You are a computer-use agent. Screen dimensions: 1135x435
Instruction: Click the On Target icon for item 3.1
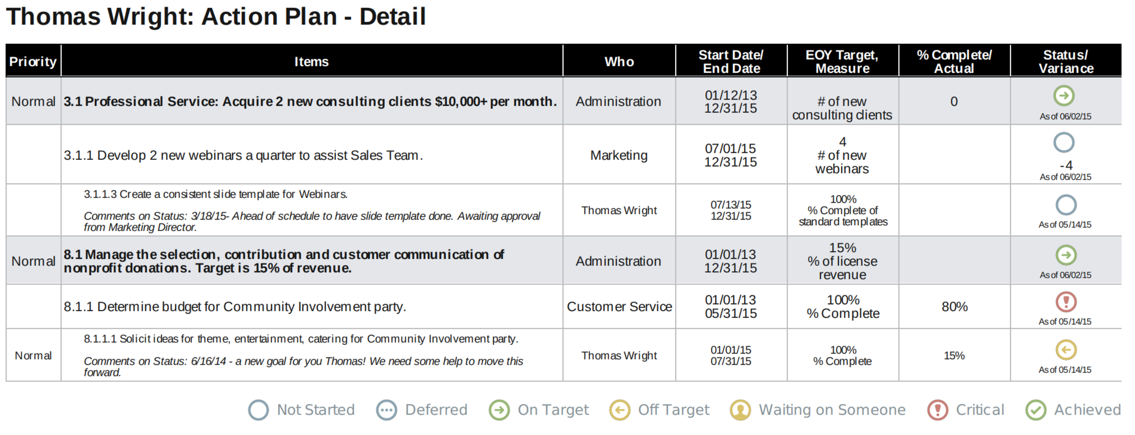tap(1064, 96)
